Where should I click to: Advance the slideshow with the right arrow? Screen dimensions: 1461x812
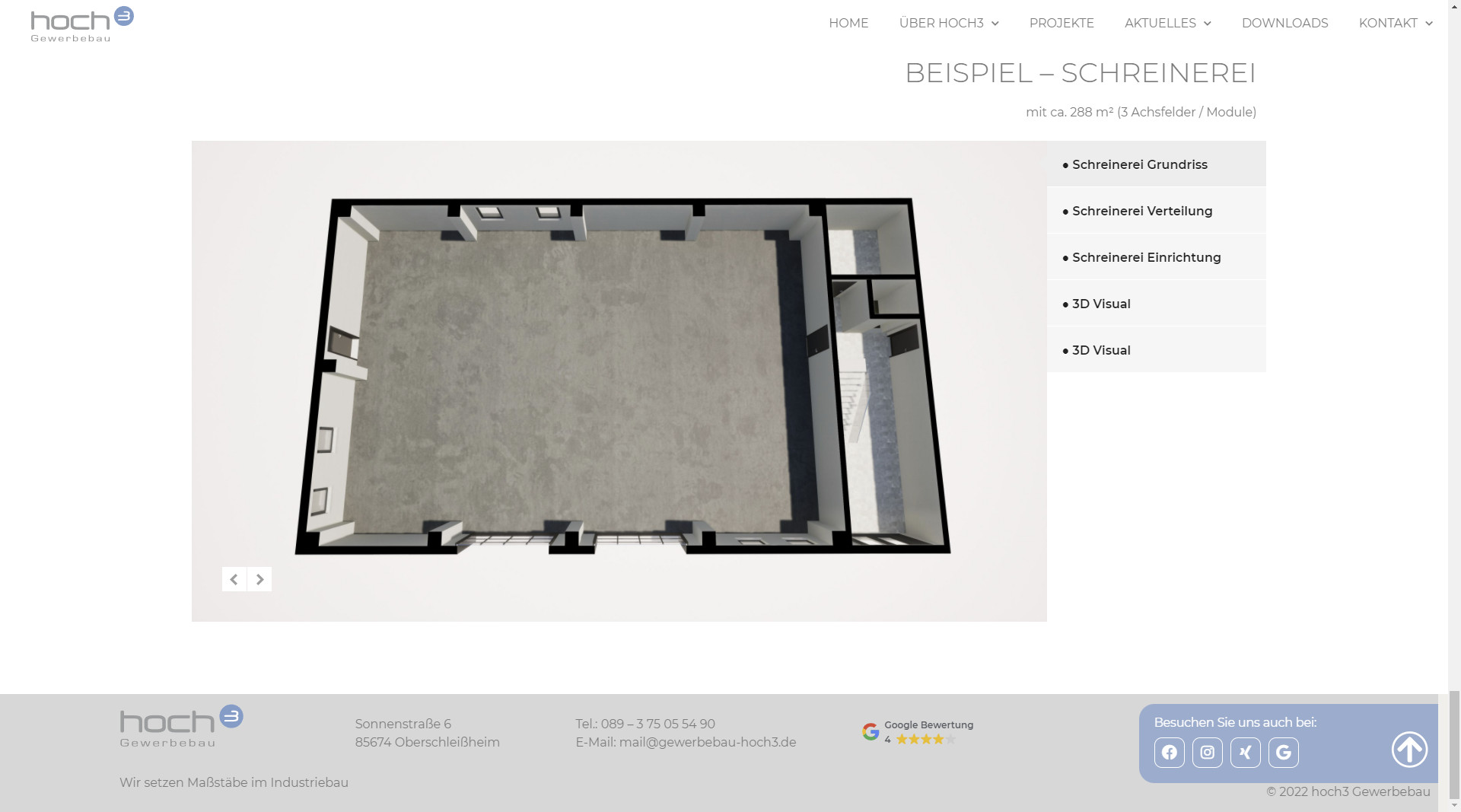point(259,579)
